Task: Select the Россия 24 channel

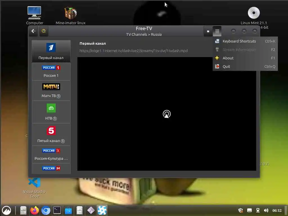Action: tap(51, 169)
